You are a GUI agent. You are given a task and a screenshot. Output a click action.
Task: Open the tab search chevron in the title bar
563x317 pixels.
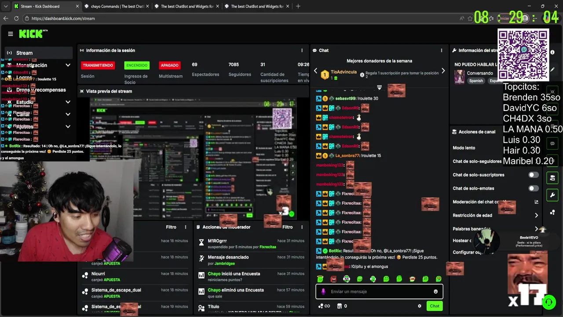pyautogui.click(x=5, y=6)
